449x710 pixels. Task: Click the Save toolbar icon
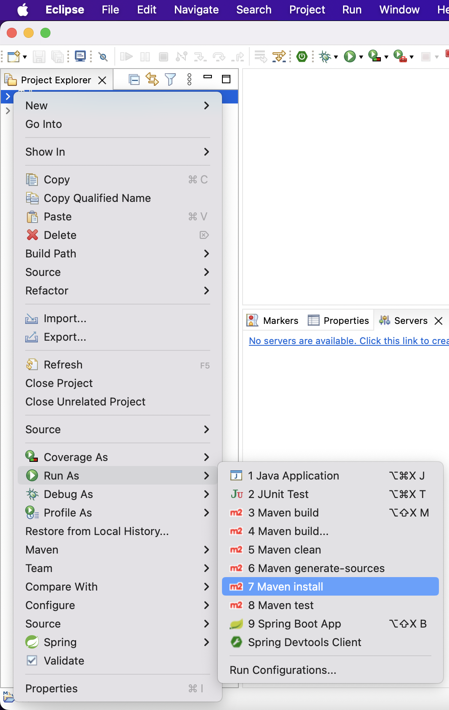point(39,56)
